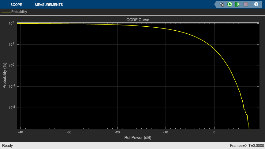Click the yellow legend line sample
The width and height of the screenshot is (265, 149).
coord(6,12)
